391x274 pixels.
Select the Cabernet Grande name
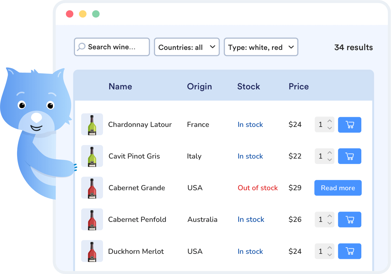137,188
